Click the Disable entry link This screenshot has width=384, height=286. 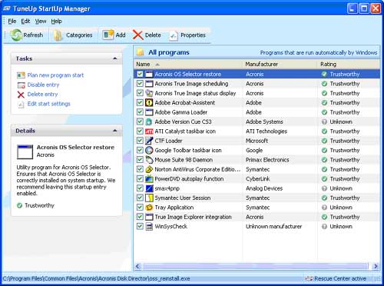[x=43, y=85]
